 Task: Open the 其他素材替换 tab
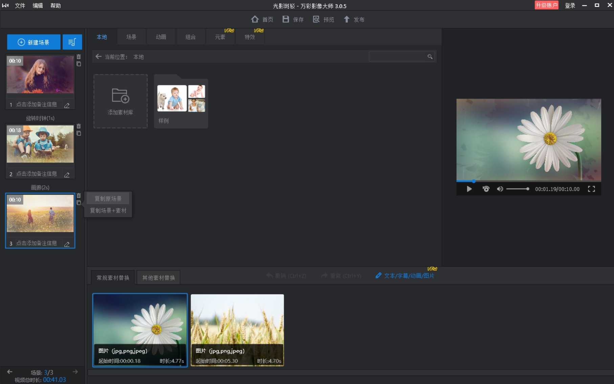[159, 278]
